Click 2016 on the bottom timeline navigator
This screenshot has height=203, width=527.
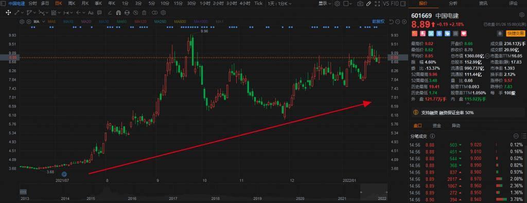132,199
